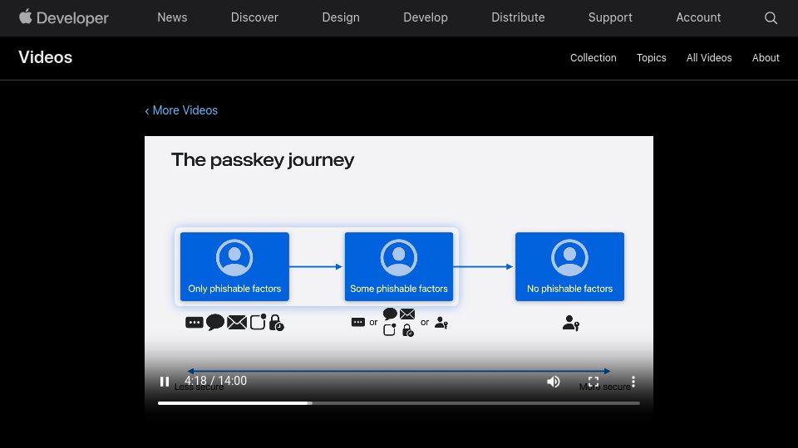Seek using the video progress bar
The width and height of the screenshot is (798, 448).
[398, 403]
